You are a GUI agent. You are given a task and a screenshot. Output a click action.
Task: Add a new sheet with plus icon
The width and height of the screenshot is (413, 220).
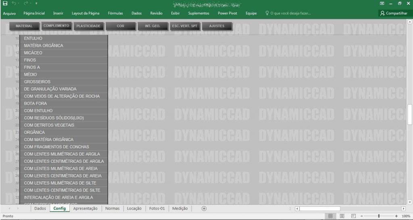(204, 208)
